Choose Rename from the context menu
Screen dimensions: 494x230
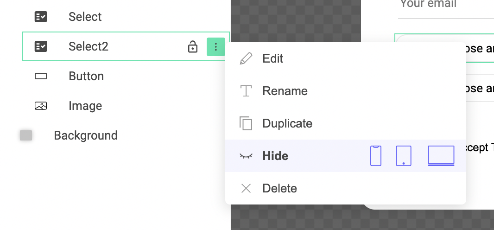click(285, 91)
